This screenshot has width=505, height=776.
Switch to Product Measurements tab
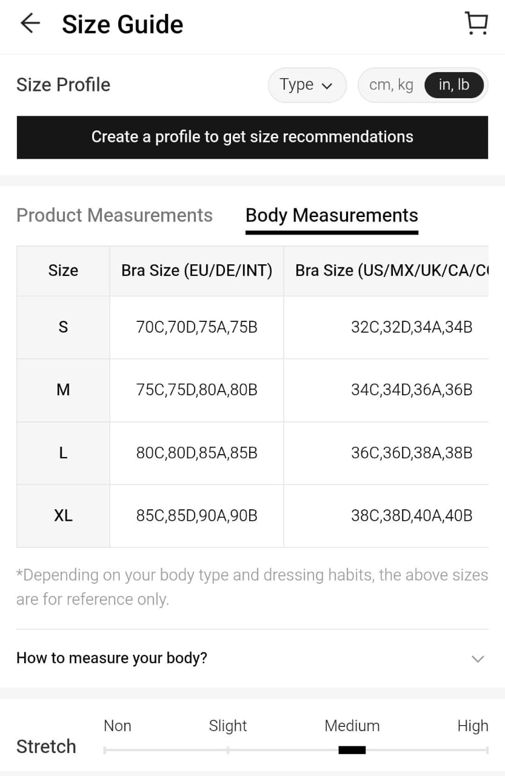(115, 215)
